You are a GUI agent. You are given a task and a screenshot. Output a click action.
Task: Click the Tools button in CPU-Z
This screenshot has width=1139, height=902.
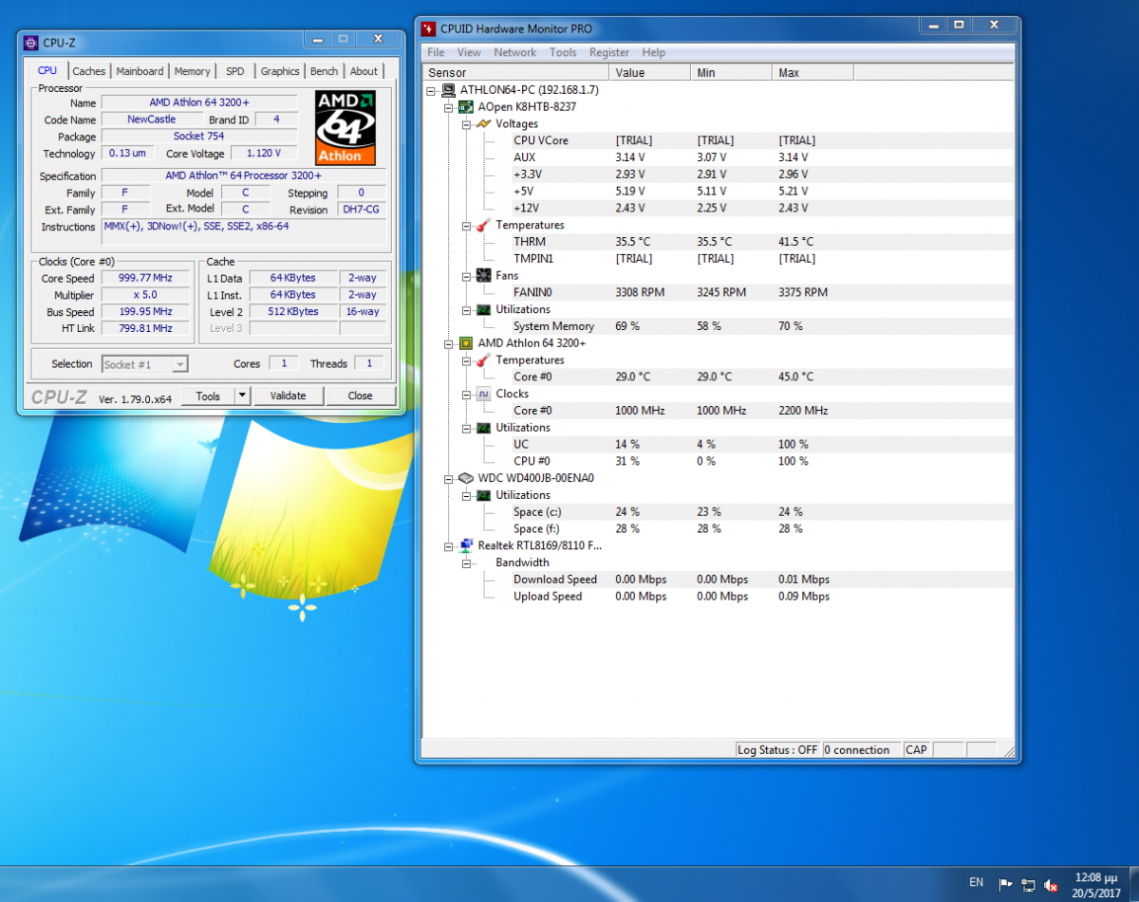coord(208,396)
